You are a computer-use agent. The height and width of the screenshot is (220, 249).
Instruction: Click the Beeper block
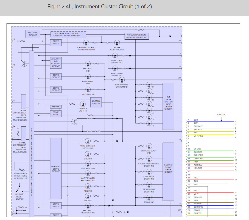click(56, 107)
